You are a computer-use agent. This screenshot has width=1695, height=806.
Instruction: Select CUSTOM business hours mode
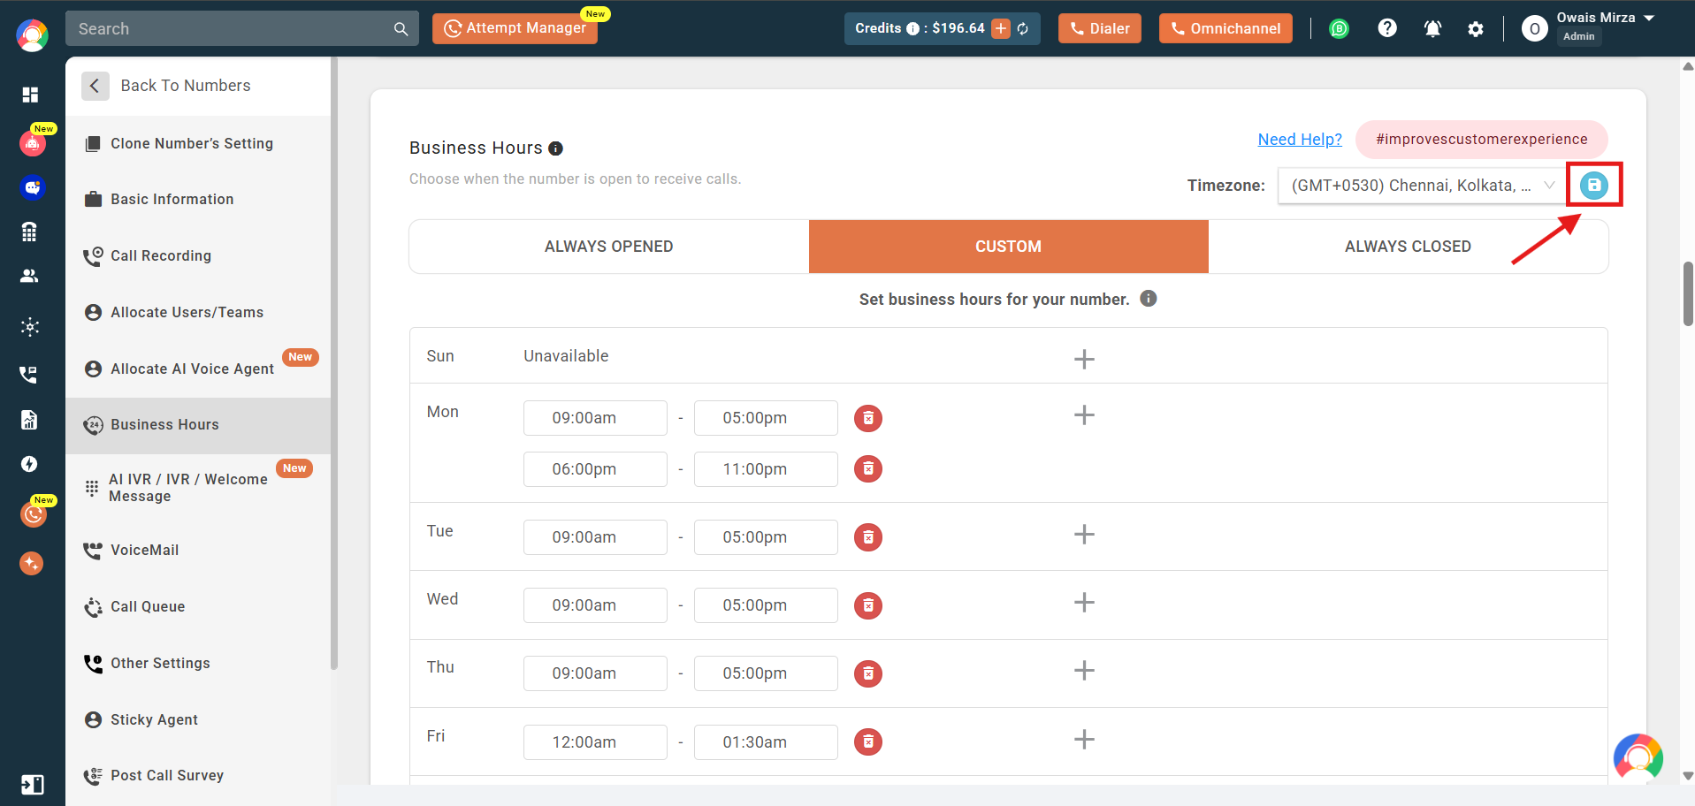coord(1008,247)
